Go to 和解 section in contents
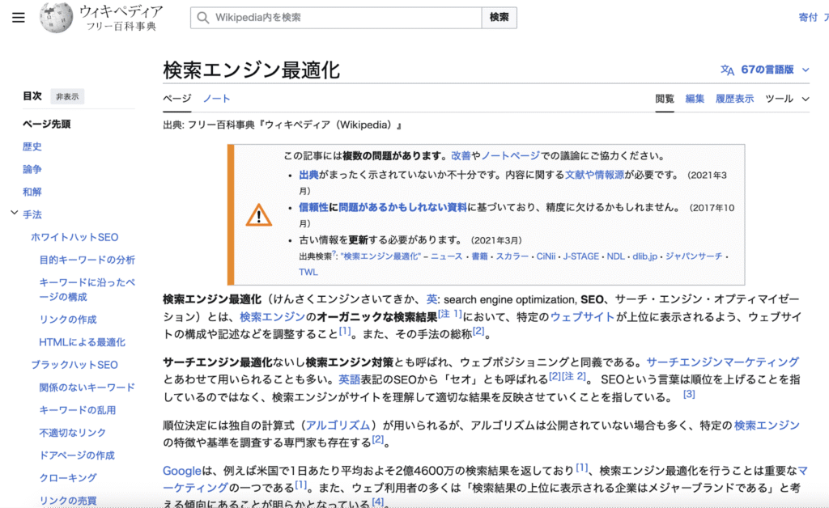This screenshot has height=508, width=829. pyautogui.click(x=32, y=193)
